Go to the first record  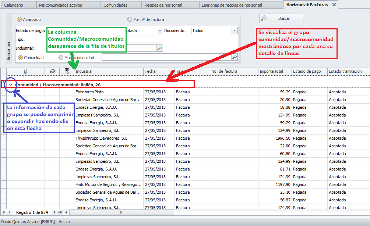pos(4,212)
